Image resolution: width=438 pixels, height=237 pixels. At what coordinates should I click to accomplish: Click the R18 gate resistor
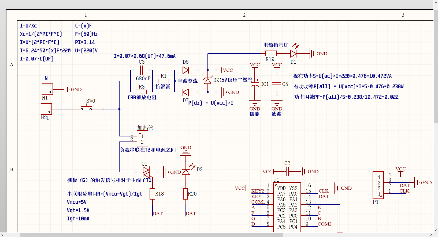(x=153, y=194)
